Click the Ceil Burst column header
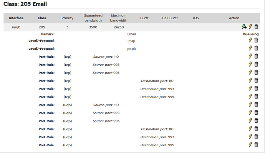This screenshot has height=157, width=265. (x=170, y=18)
